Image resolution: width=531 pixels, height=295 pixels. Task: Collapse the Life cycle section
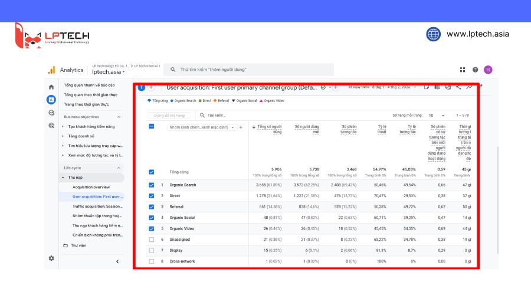119,168
